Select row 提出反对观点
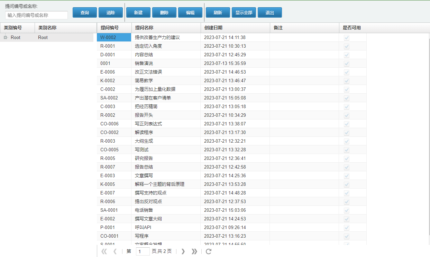The width and height of the screenshot is (430, 257). pos(232,201)
